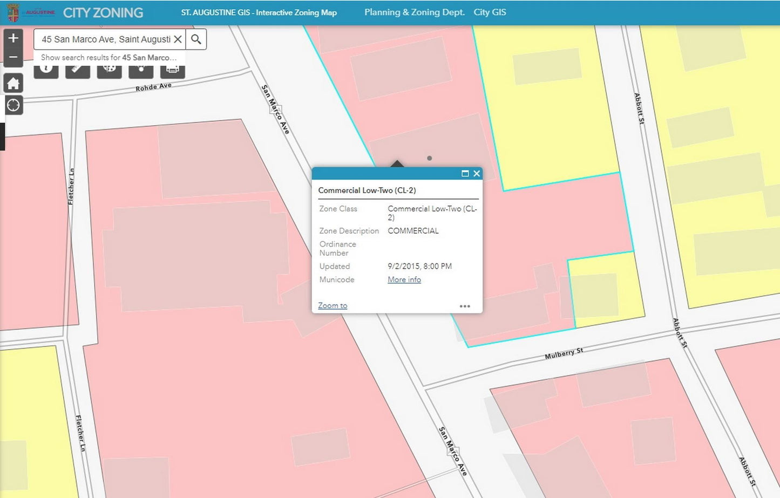Zoom in on the map
Screen dimensions: 780x498
(x=13, y=38)
